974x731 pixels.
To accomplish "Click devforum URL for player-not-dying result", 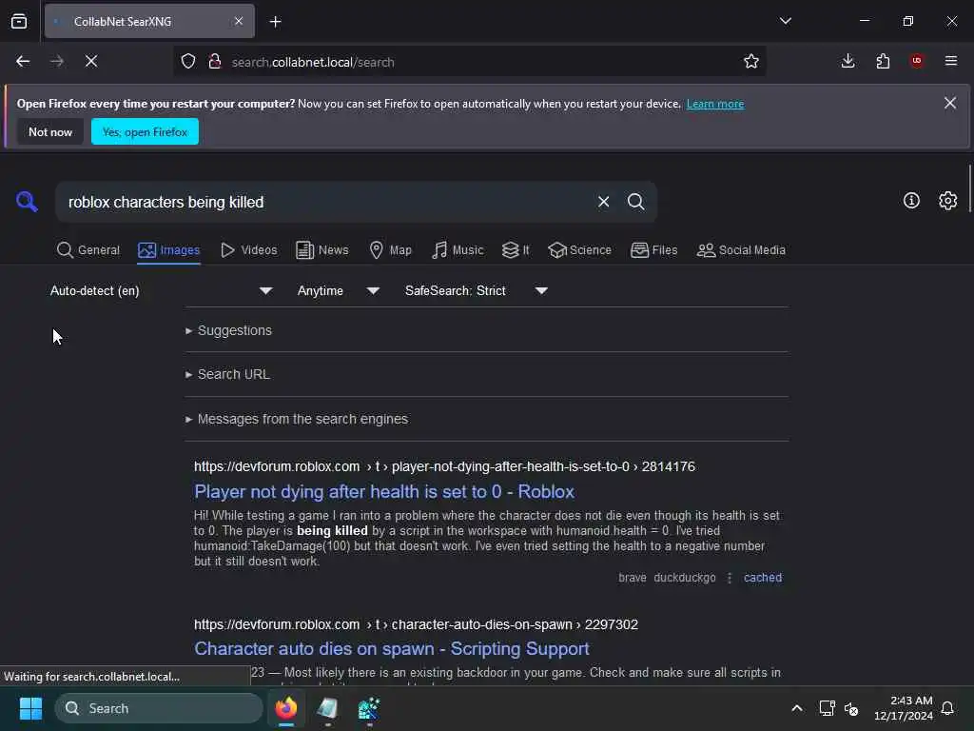I will coord(444,466).
